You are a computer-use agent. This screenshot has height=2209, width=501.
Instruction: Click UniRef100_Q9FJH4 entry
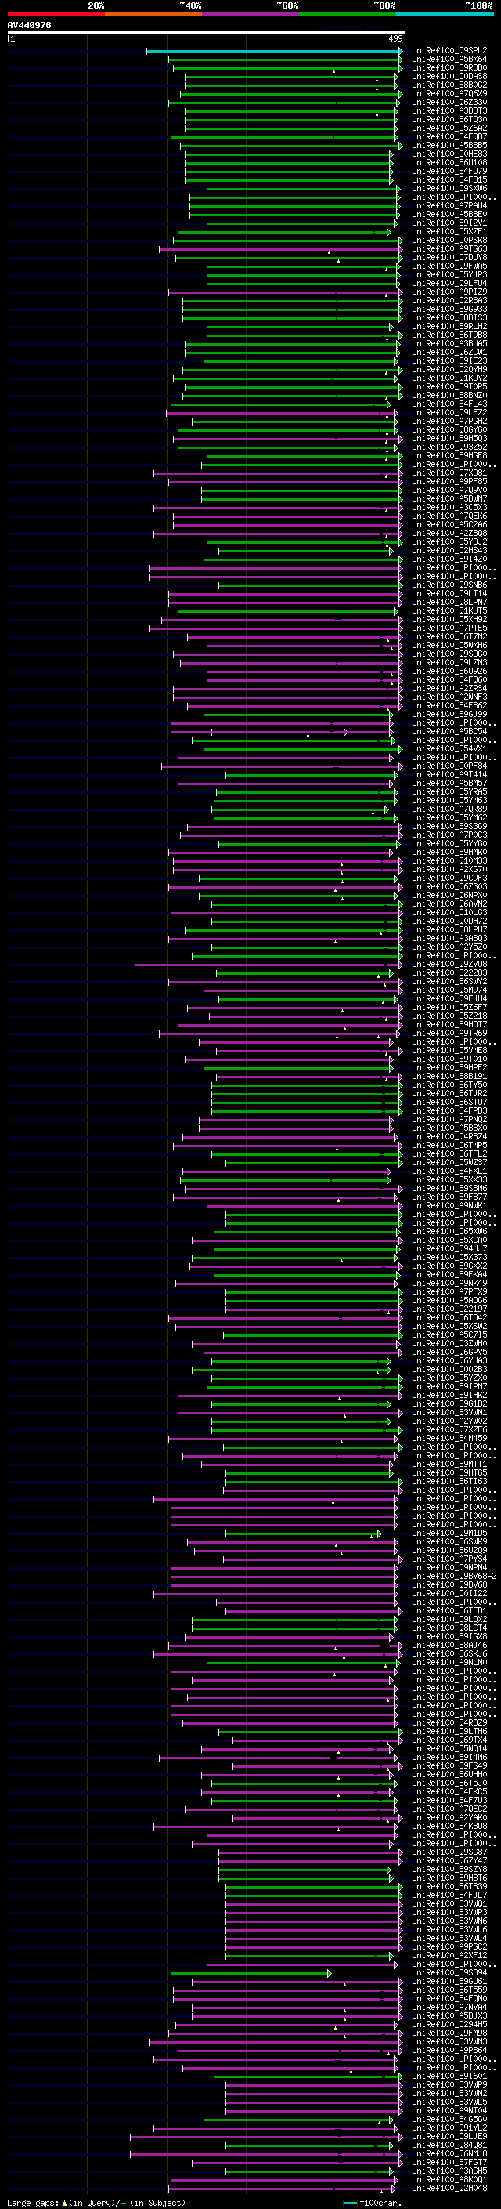[x=449, y=998]
